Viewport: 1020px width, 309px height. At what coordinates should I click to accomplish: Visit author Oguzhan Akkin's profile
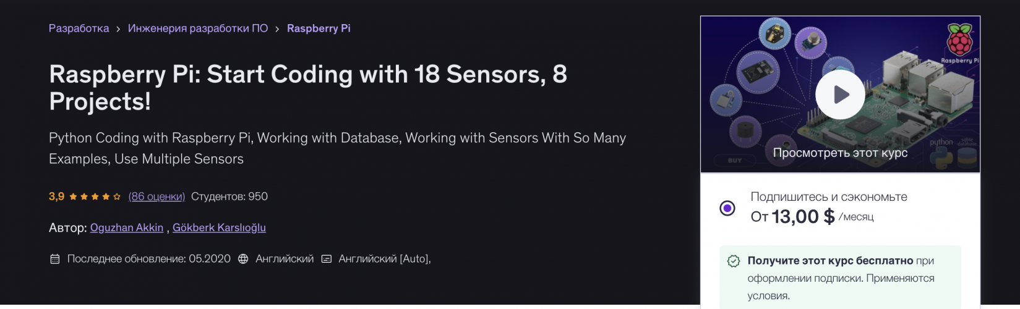pyautogui.click(x=127, y=227)
